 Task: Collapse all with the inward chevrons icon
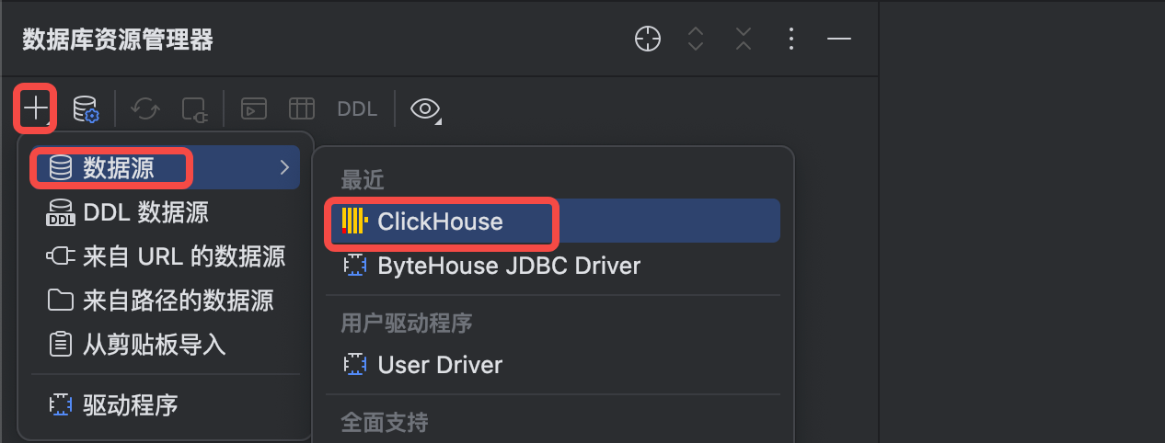pyautogui.click(x=744, y=39)
